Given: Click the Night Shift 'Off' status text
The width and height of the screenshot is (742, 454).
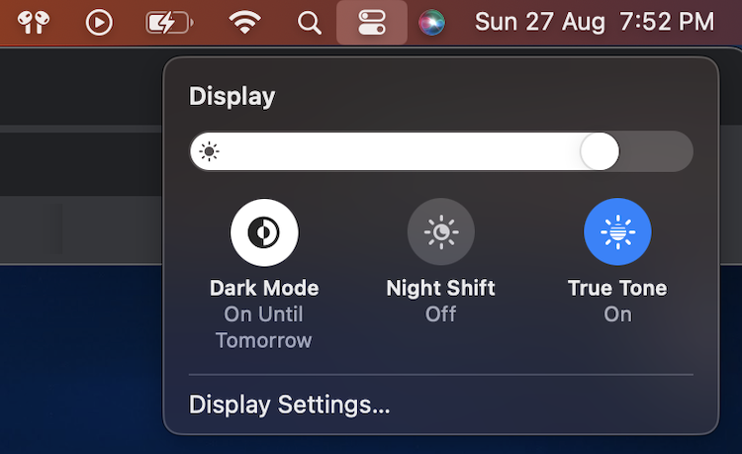Looking at the screenshot, I should pos(440,314).
